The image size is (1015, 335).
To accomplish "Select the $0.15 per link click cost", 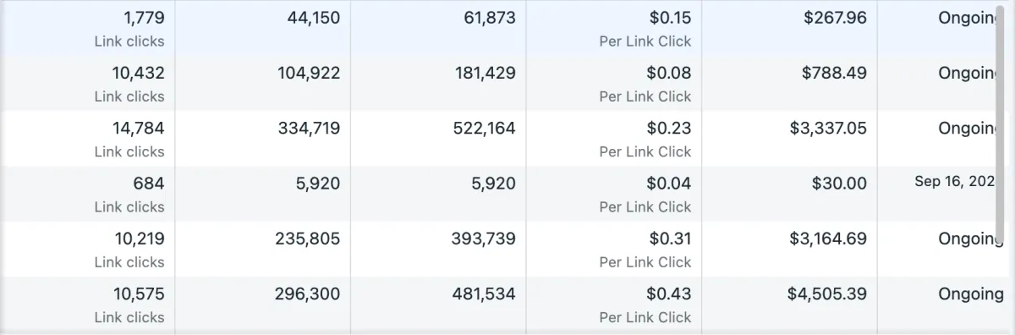I will coord(613,28).
